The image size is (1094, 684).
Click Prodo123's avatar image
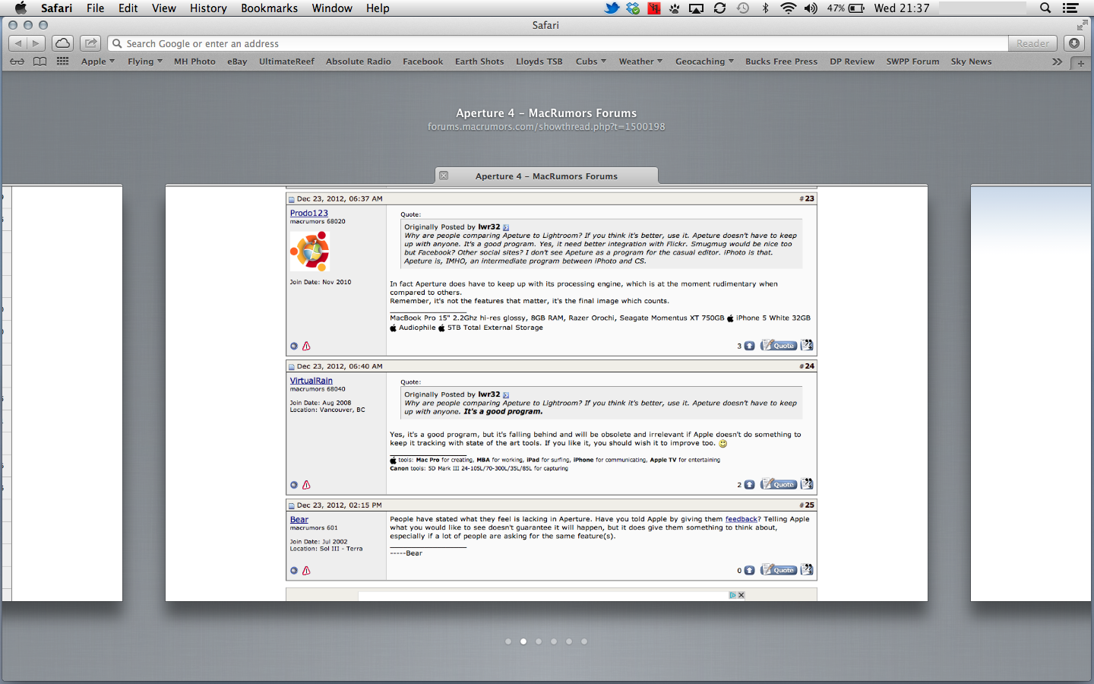309,251
